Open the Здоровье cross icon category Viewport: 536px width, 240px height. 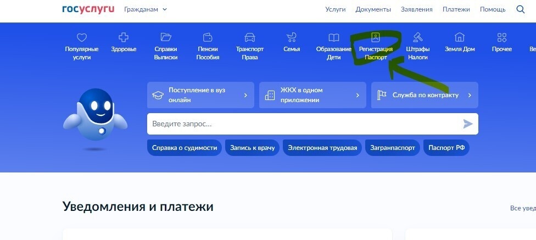tap(124, 37)
